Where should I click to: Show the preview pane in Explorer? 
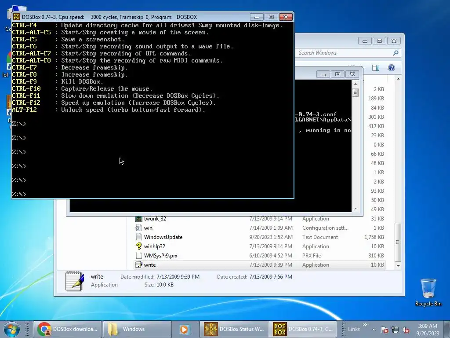pyautogui.click(x=376, y=68)
